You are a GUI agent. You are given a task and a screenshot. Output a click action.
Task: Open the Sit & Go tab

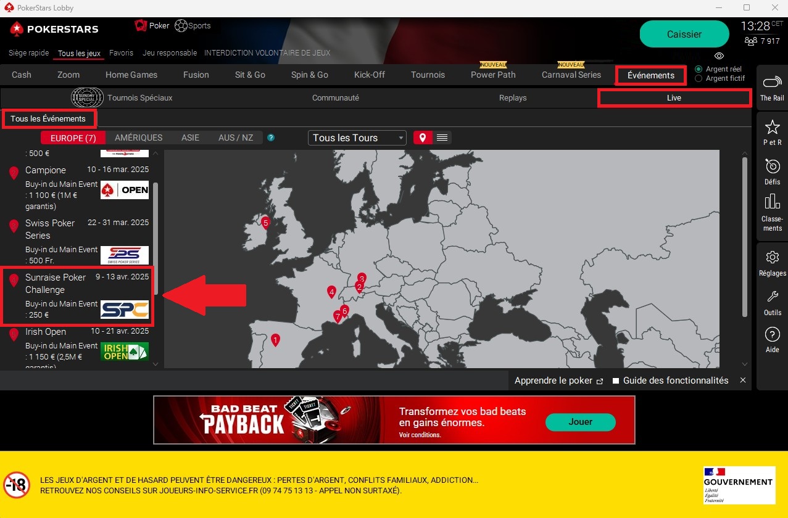pyautogui.click(x=250, y=75)
